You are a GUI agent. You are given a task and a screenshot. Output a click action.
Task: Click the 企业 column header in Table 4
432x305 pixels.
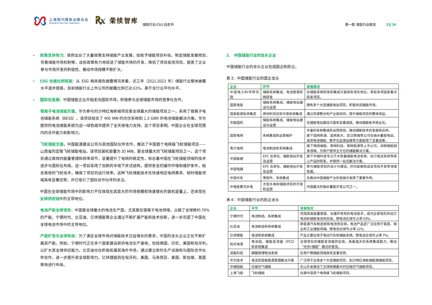point(239,208)
